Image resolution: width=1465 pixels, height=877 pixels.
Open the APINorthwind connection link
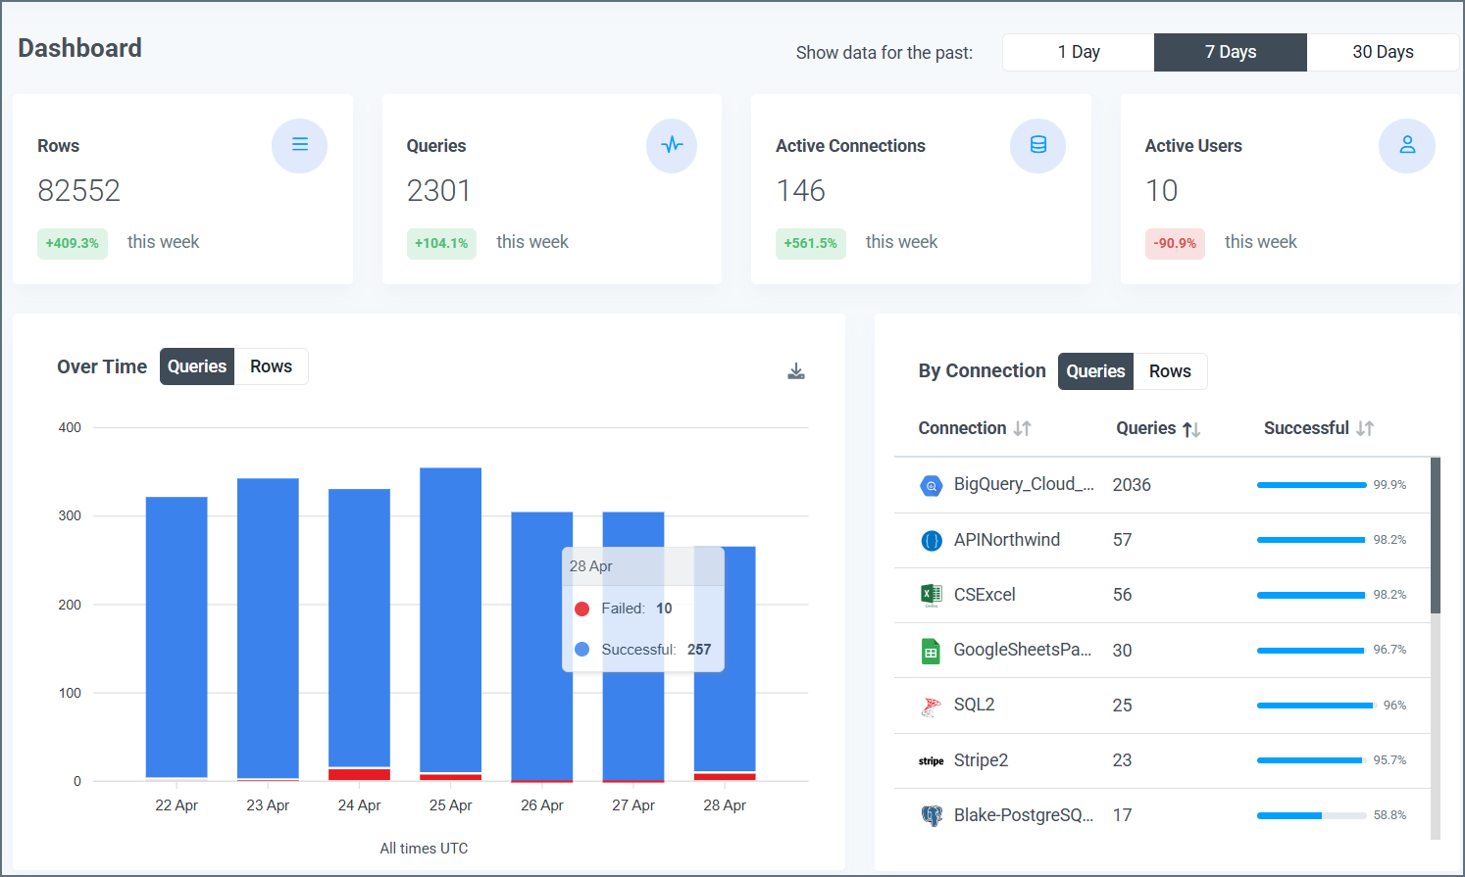click(x=1006, y=539)
